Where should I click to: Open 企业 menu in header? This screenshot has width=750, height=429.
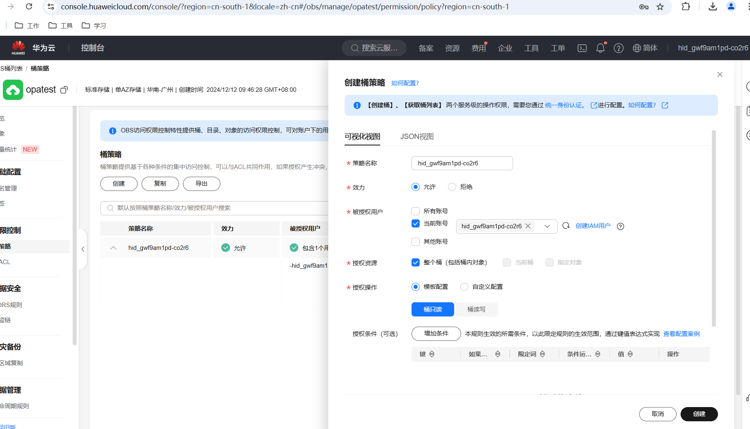[x=505, y=48]
